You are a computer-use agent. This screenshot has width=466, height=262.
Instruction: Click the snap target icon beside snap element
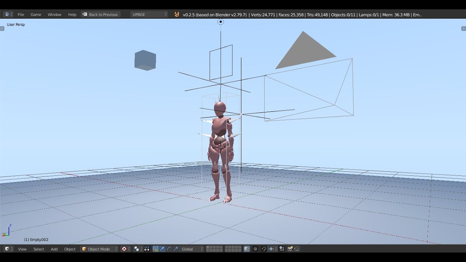(x=281, y=249)
